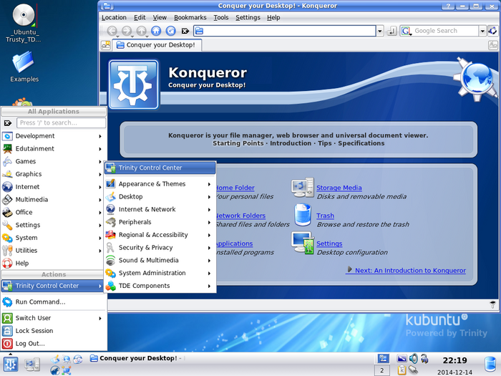Clear the TDE menu search field icon
501x376 pixels.
(x=8, y=122)
